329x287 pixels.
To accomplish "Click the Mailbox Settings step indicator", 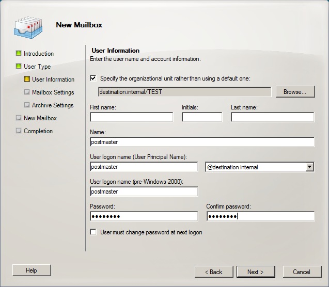I will [x=27, y=92].
